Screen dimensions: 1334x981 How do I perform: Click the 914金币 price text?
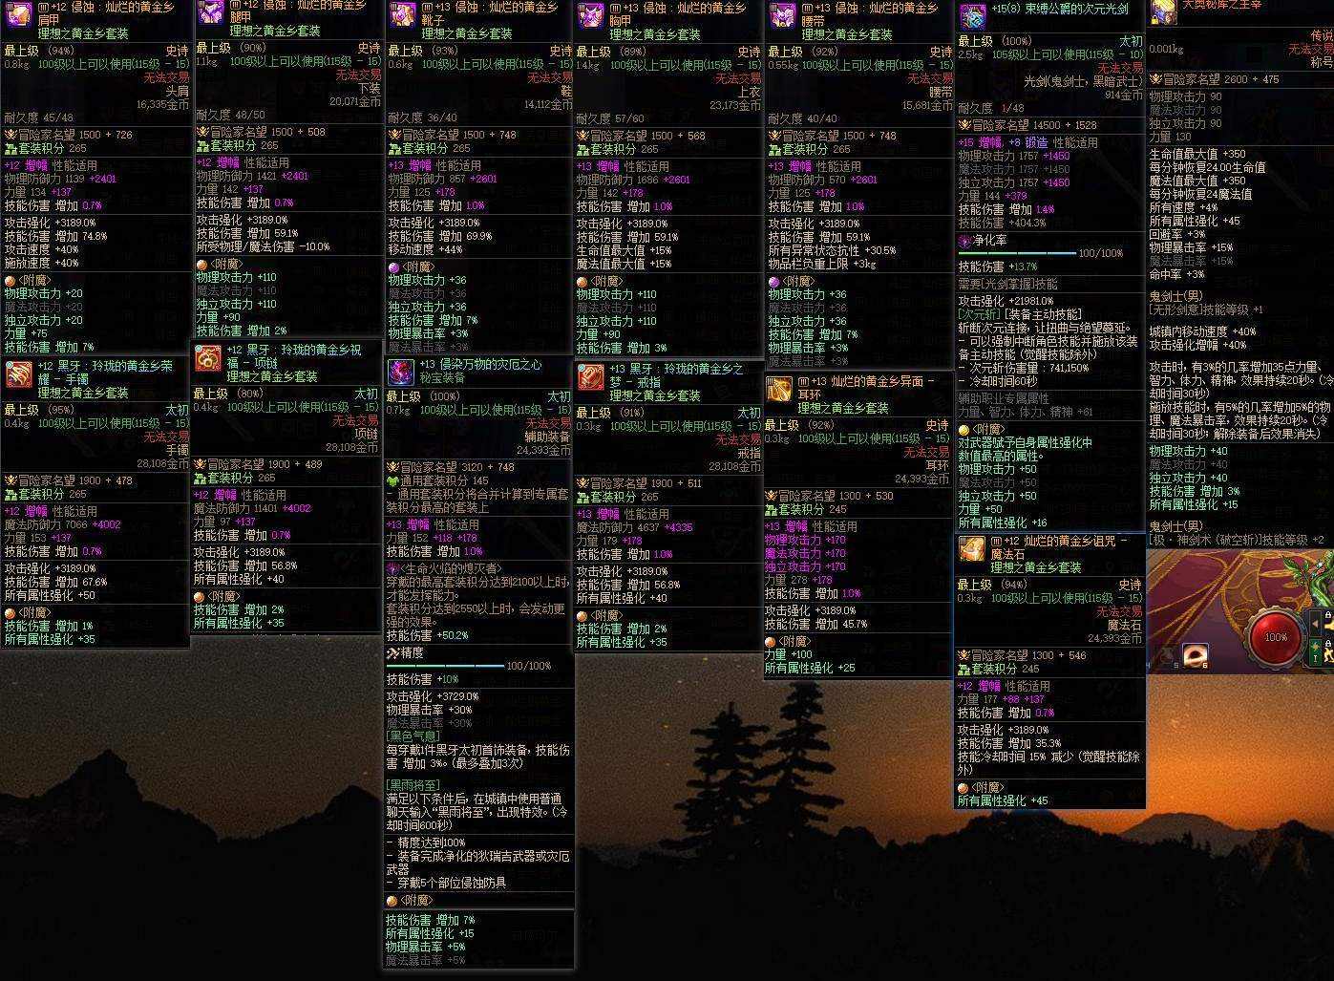[x=1124, y=96]
